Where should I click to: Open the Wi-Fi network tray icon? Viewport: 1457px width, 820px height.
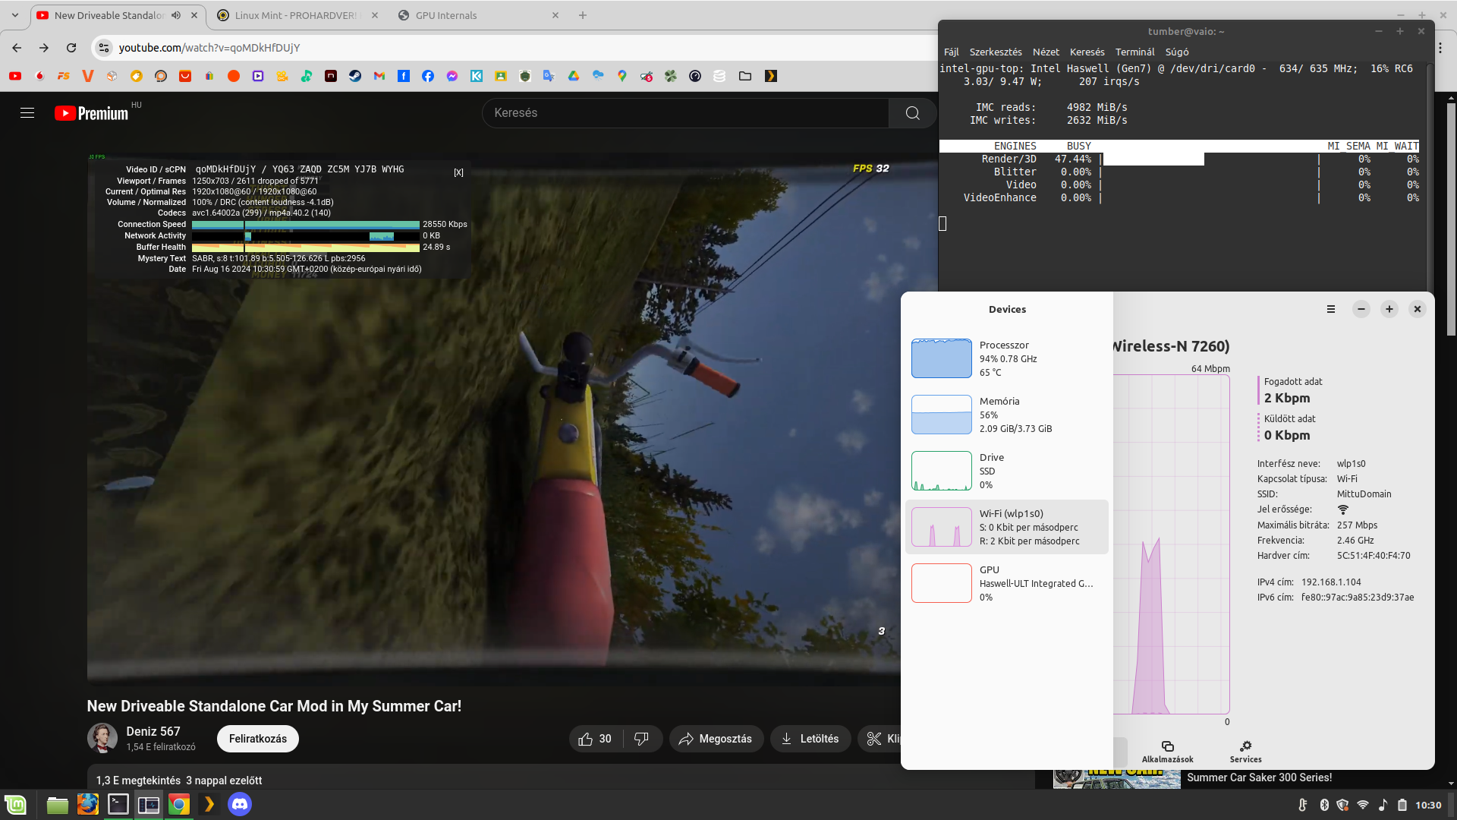(x=1363, y=805)
